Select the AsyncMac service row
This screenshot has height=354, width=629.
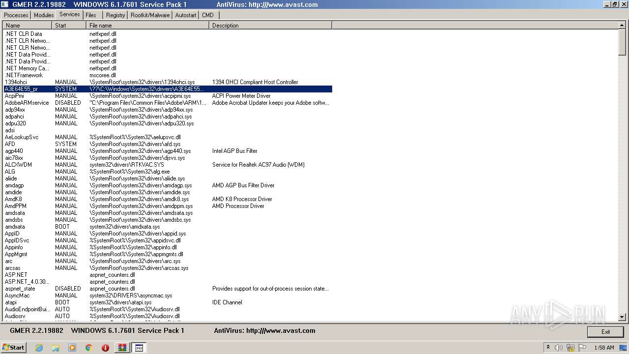click(x=168, y=295)
